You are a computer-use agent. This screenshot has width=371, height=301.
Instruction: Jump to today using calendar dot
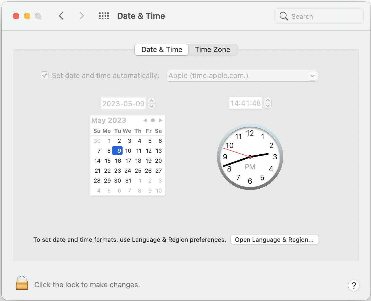coord(153,120)
